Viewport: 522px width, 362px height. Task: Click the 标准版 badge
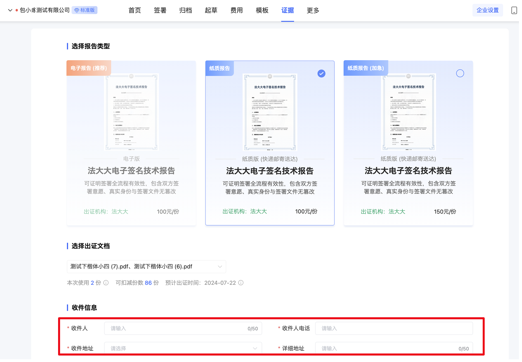click(85, 10)
